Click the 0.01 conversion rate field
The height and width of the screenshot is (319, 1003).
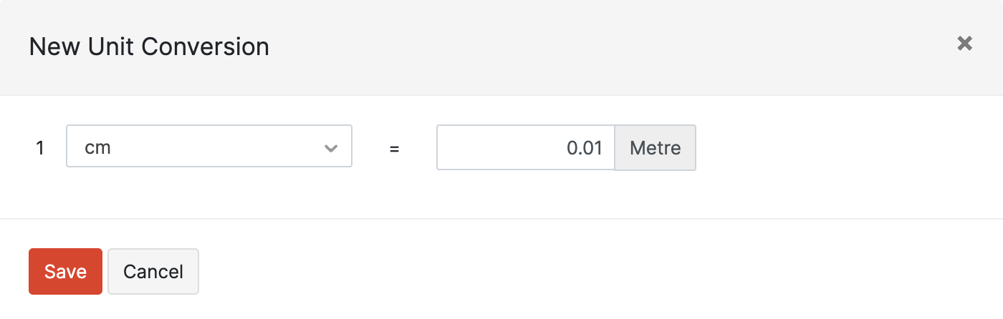pyautogui.click(x=525, y=148)
